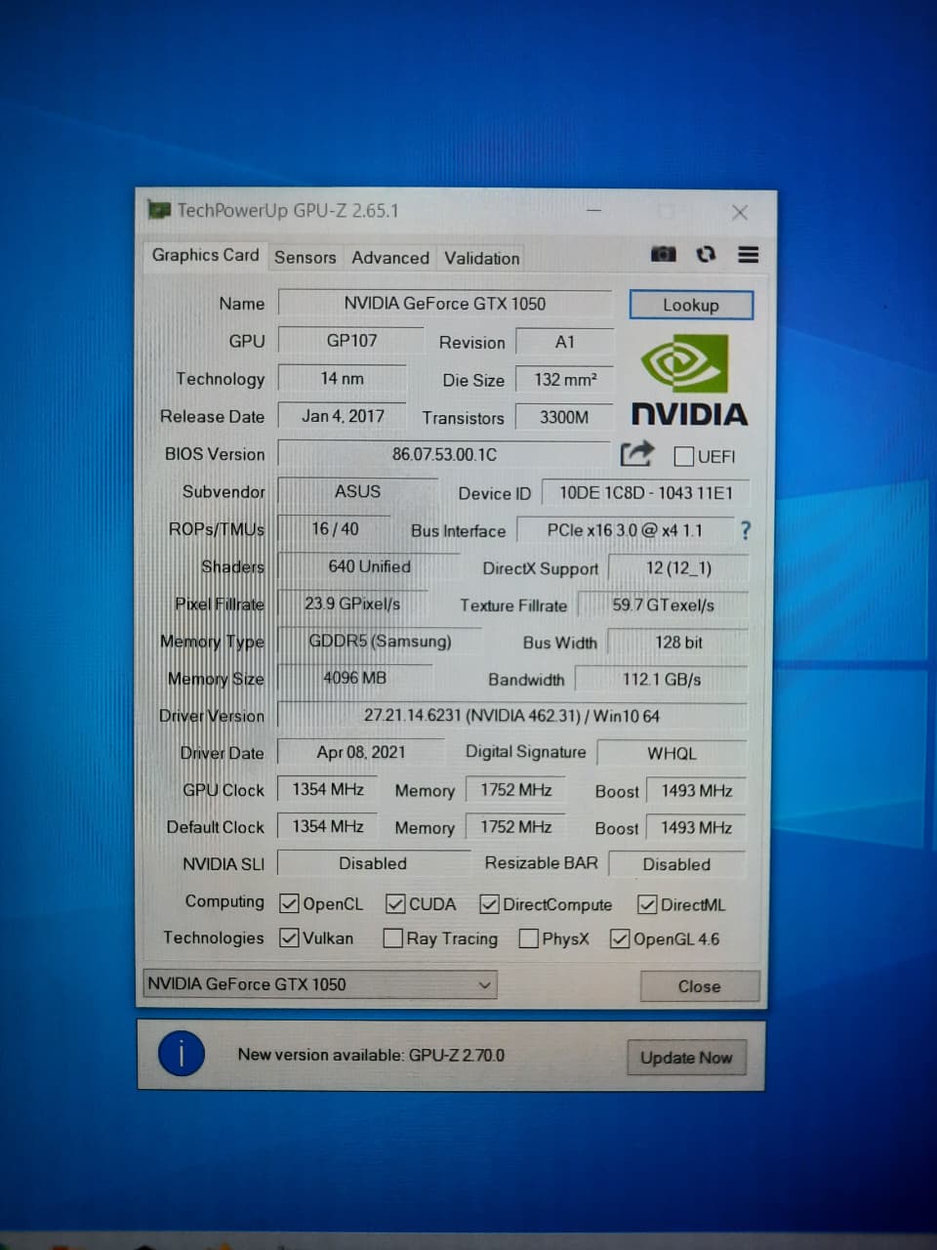
Task: Click the Memory Type value GDDR5 (Samsung)
Action: click(x=380, y=642)
